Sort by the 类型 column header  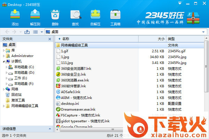[x=185, y=39]
